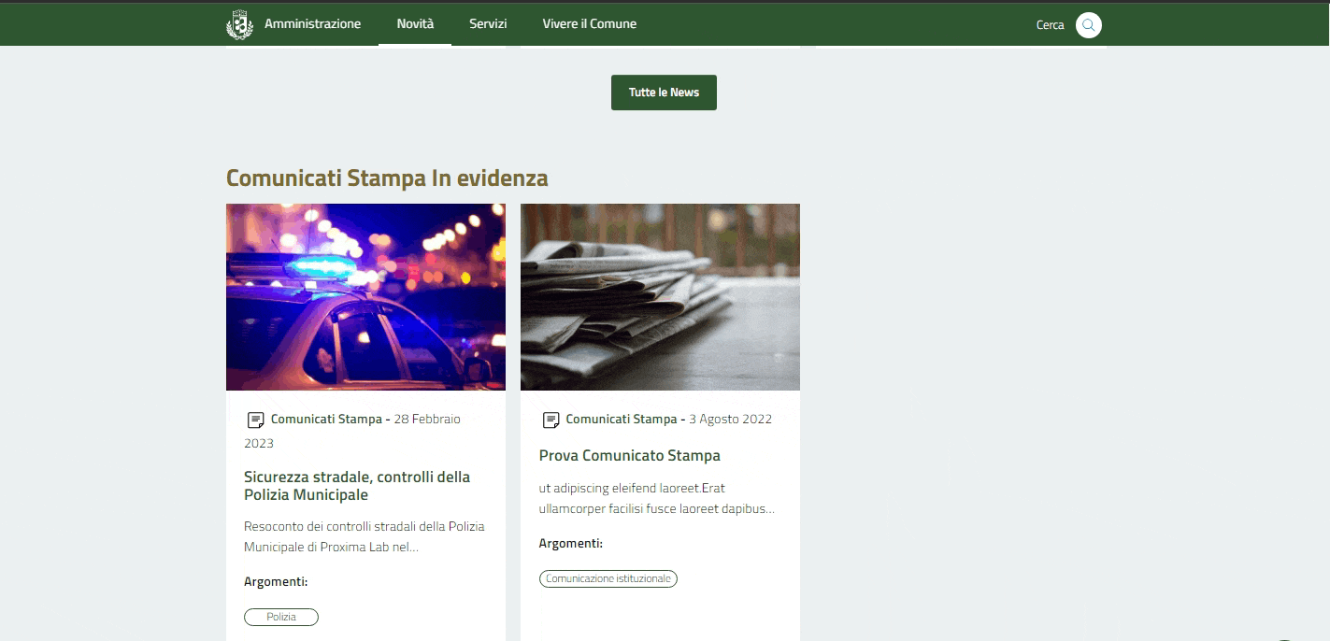This screenshot has height=641, width=1330.
Task: Go to the Servizi section
Action: (488, 24)
